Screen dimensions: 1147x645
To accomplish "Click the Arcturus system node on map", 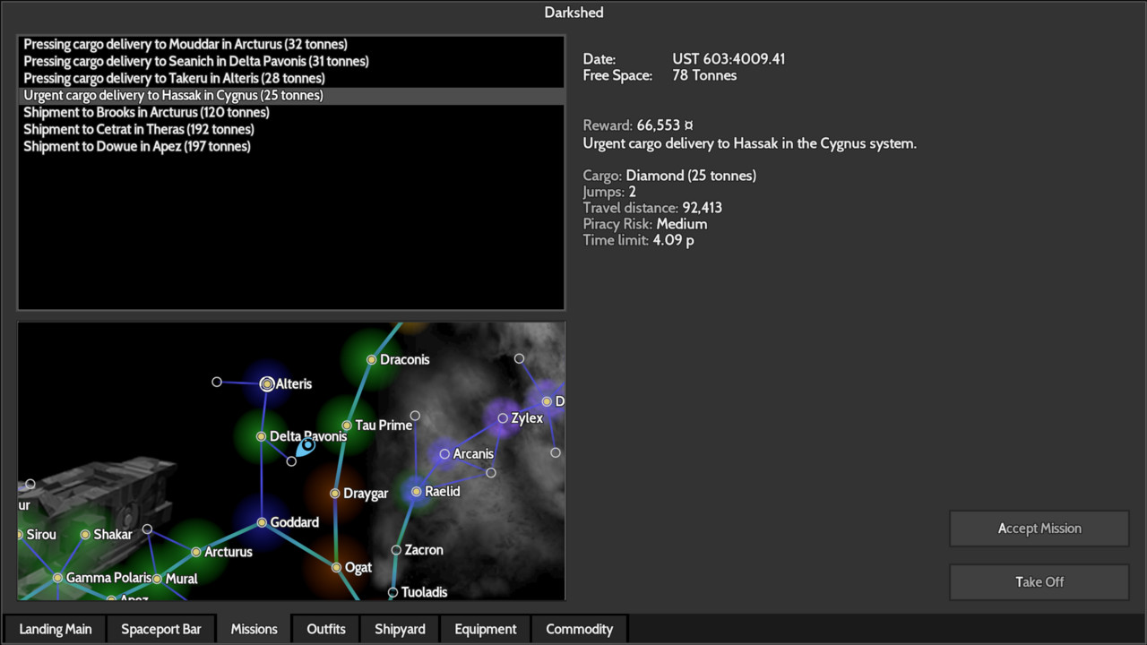I will pos(195,552).
